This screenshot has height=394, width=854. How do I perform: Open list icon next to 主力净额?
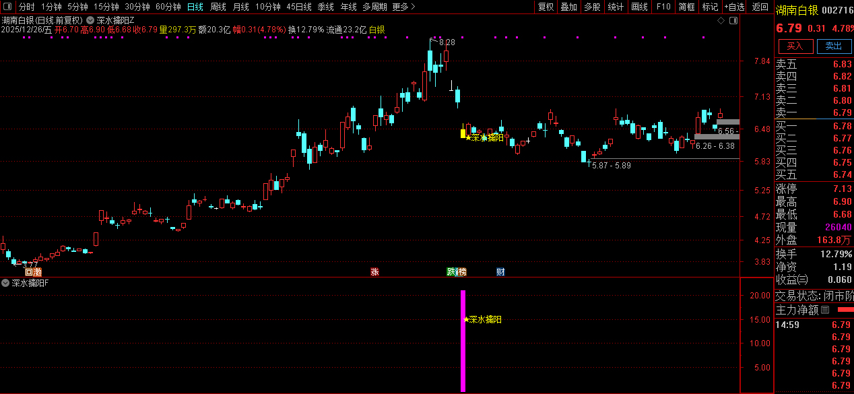coord(826,310)
